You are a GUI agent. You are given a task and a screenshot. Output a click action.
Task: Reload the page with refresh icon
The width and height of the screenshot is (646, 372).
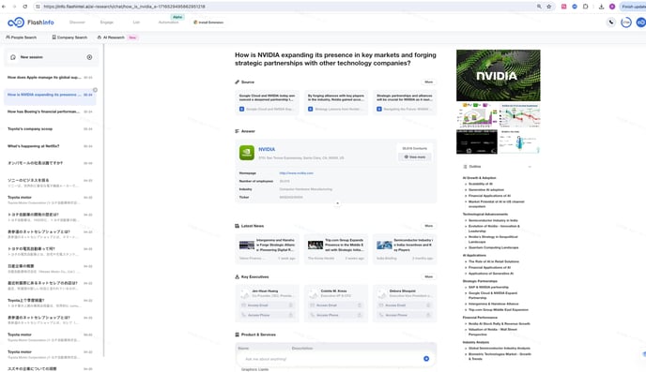click(x=25, y=7)
